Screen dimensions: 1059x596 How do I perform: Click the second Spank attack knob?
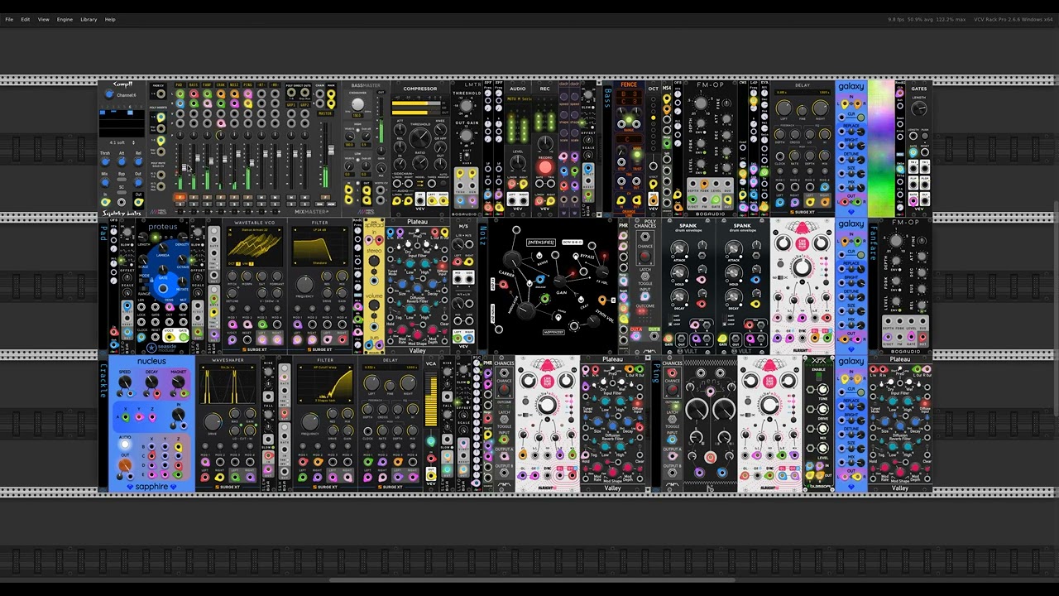point(733,248)
